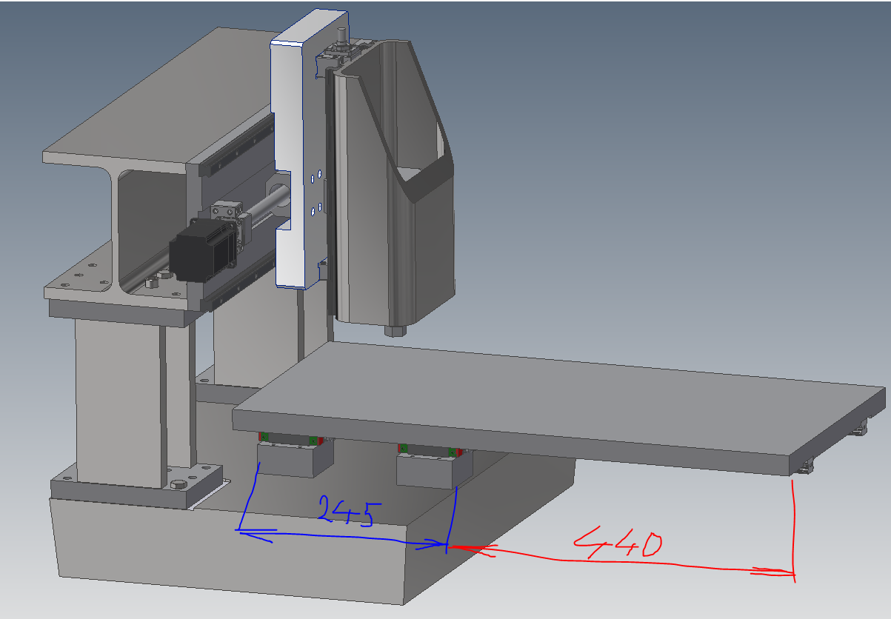Screen dimensions: 891x619
Task: Pick the upper linear rail on the beam
Action: tap(238, 155)
